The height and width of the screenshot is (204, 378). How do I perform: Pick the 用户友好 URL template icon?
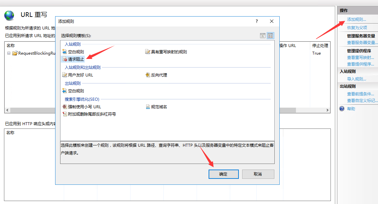[x=65, y=75]
